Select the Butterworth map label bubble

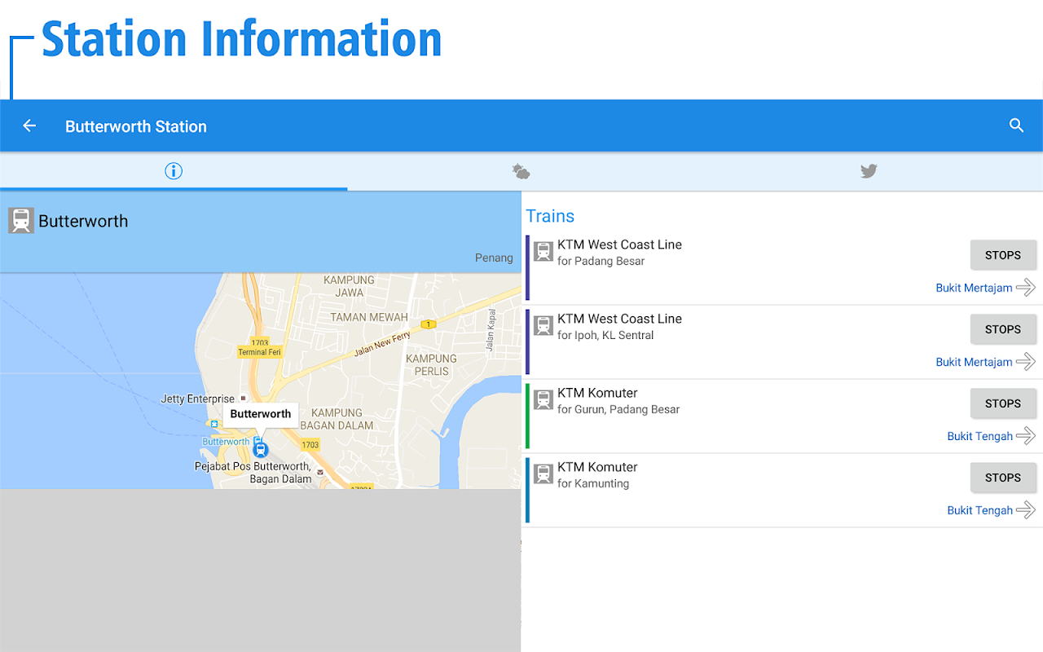[261, 414]
